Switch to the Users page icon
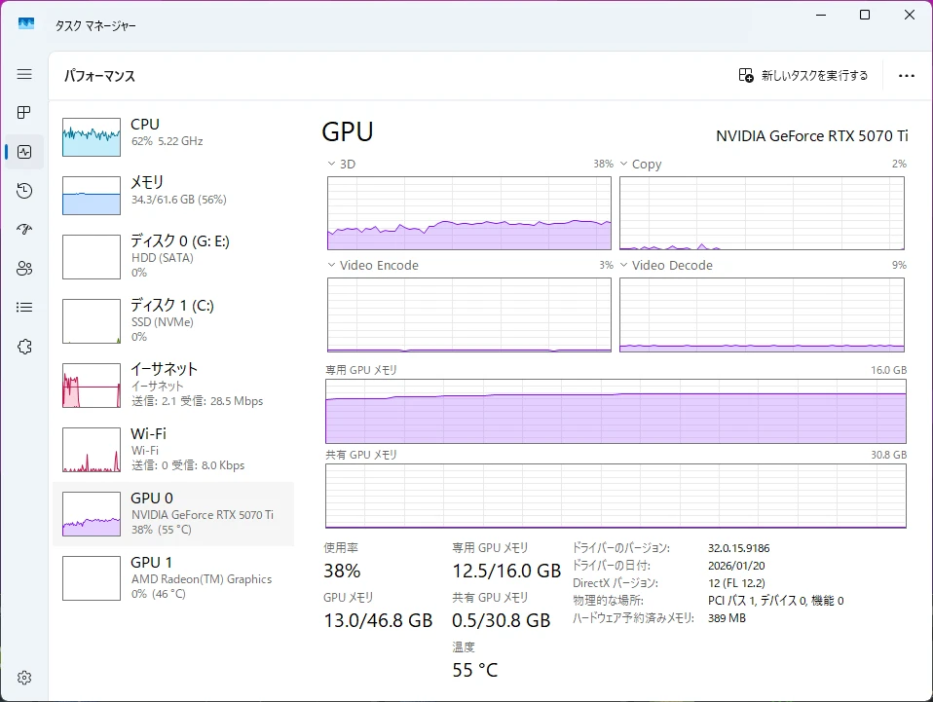Viewport: 933px width, 702px height. click(x=24, y=269)
